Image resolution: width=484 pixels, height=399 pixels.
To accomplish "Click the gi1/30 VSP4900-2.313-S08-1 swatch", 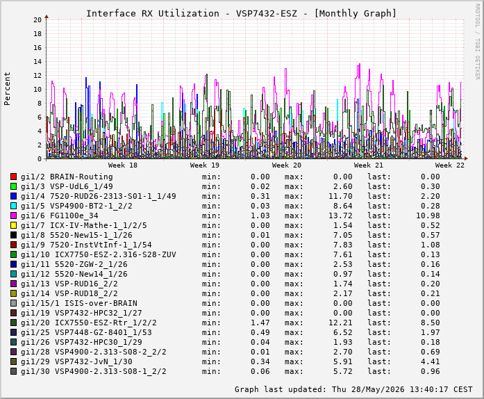I will tap(14, 371).
